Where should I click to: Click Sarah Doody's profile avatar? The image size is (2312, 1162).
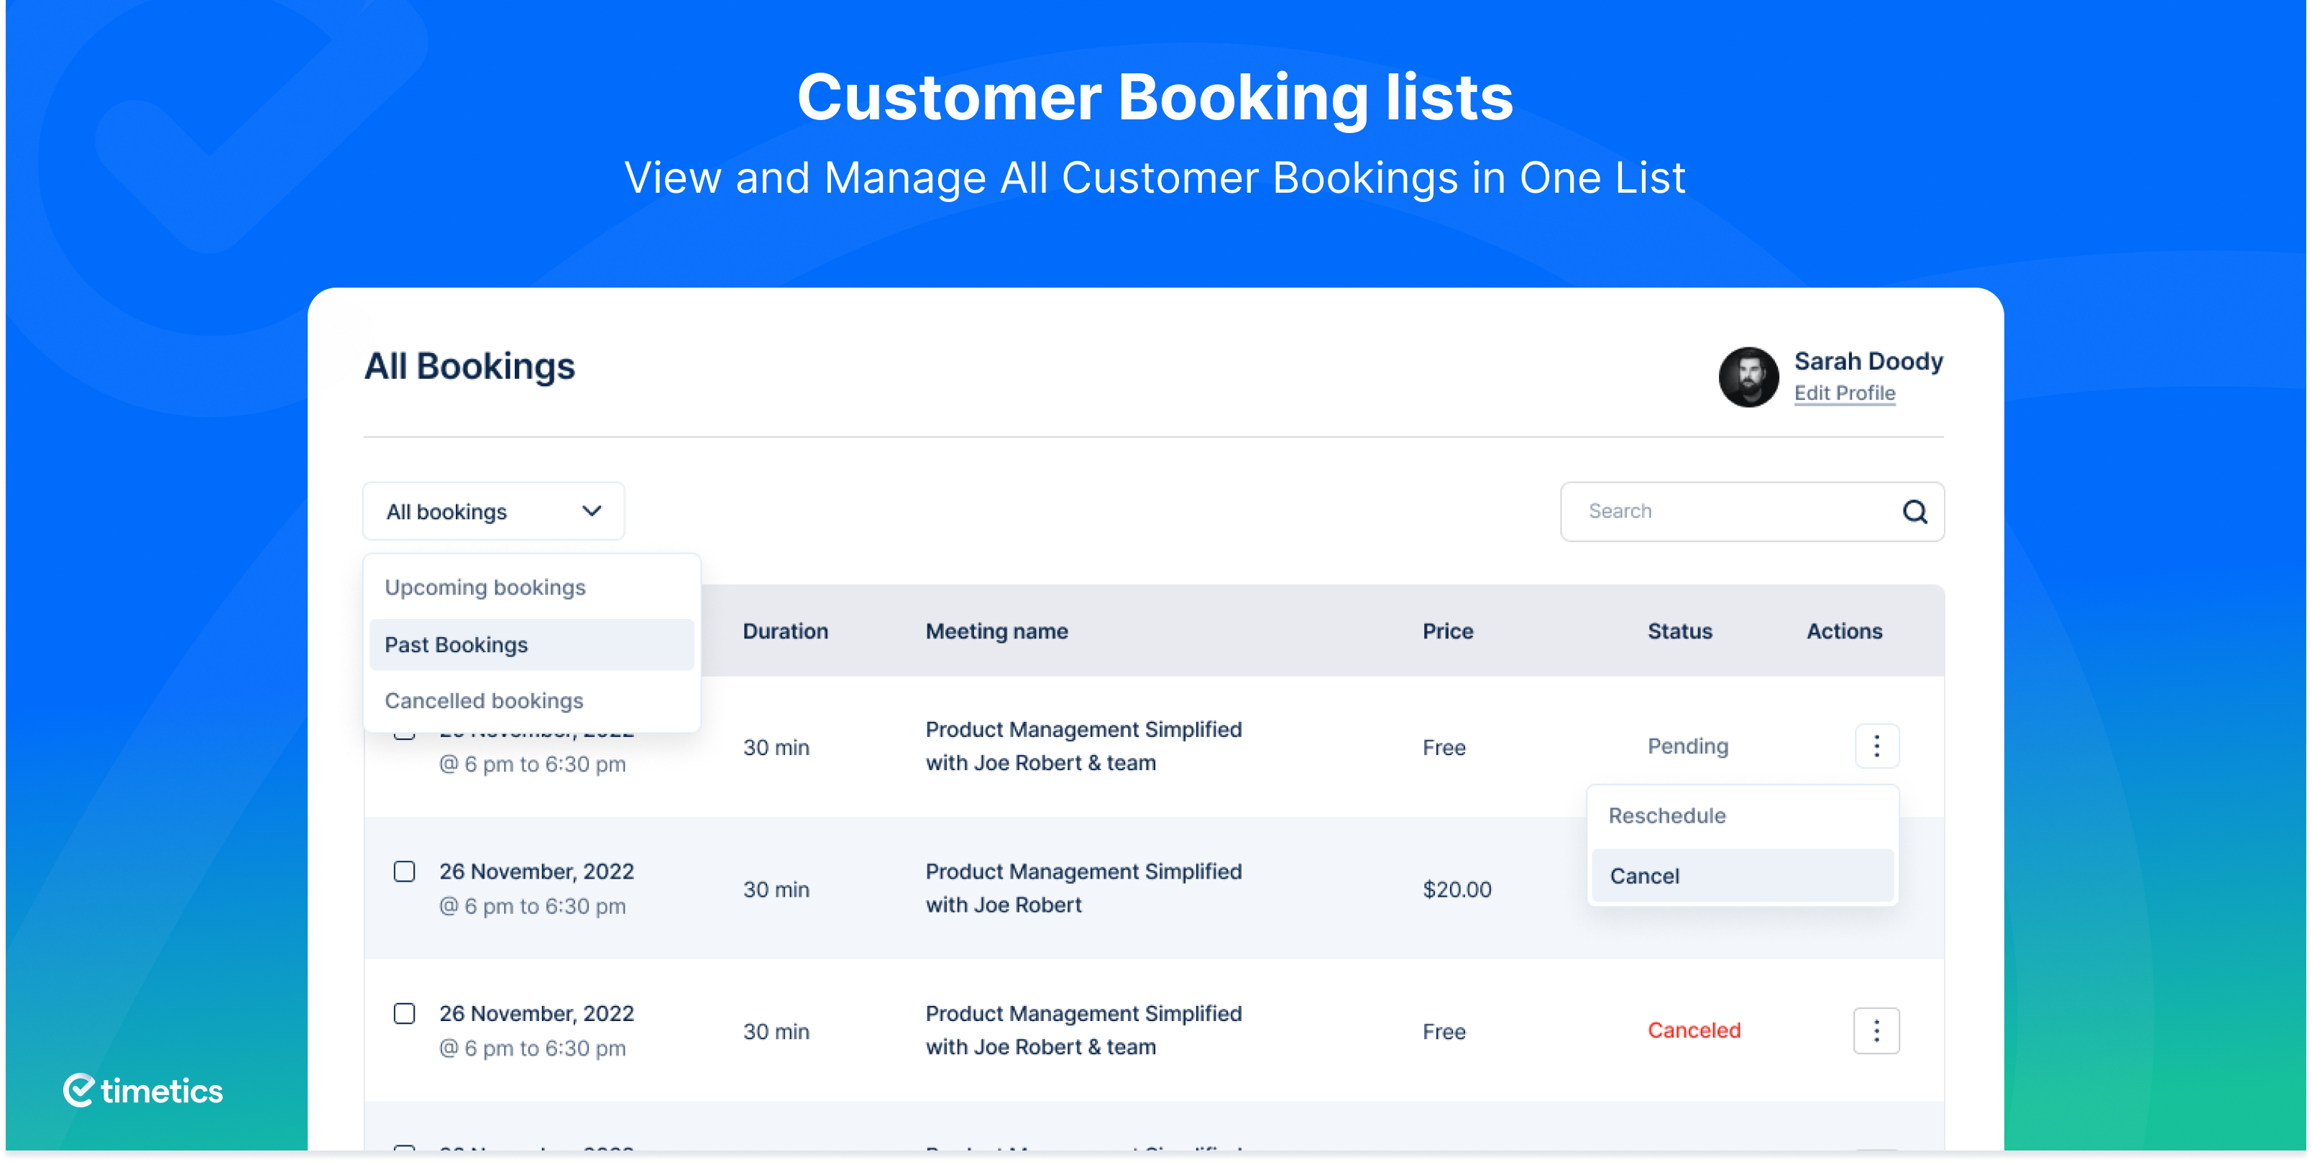click(1748, 378)
